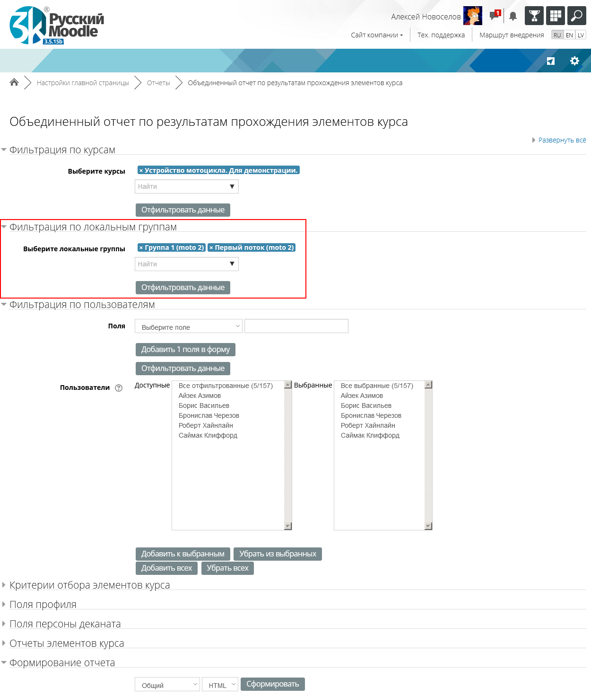
Task: Click the help icon next to Пользователи
Action: coord(119,388)
